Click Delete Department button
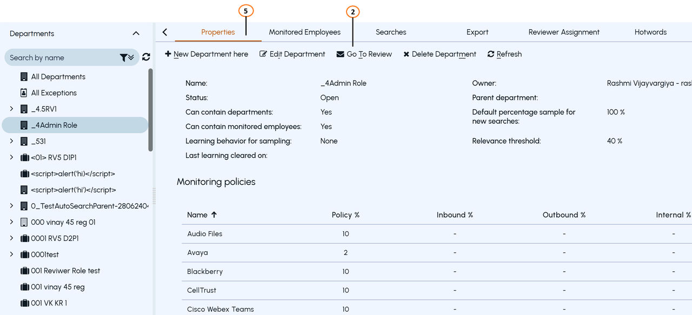Image resolution: width=692 pixels, height=315 pixels. pyautogui.click(x=440, y=54)
